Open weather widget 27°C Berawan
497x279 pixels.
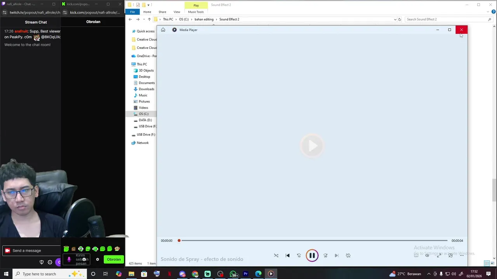pos(405,274)
